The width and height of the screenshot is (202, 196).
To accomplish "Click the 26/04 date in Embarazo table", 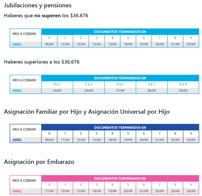I will [x=191, y=191].
